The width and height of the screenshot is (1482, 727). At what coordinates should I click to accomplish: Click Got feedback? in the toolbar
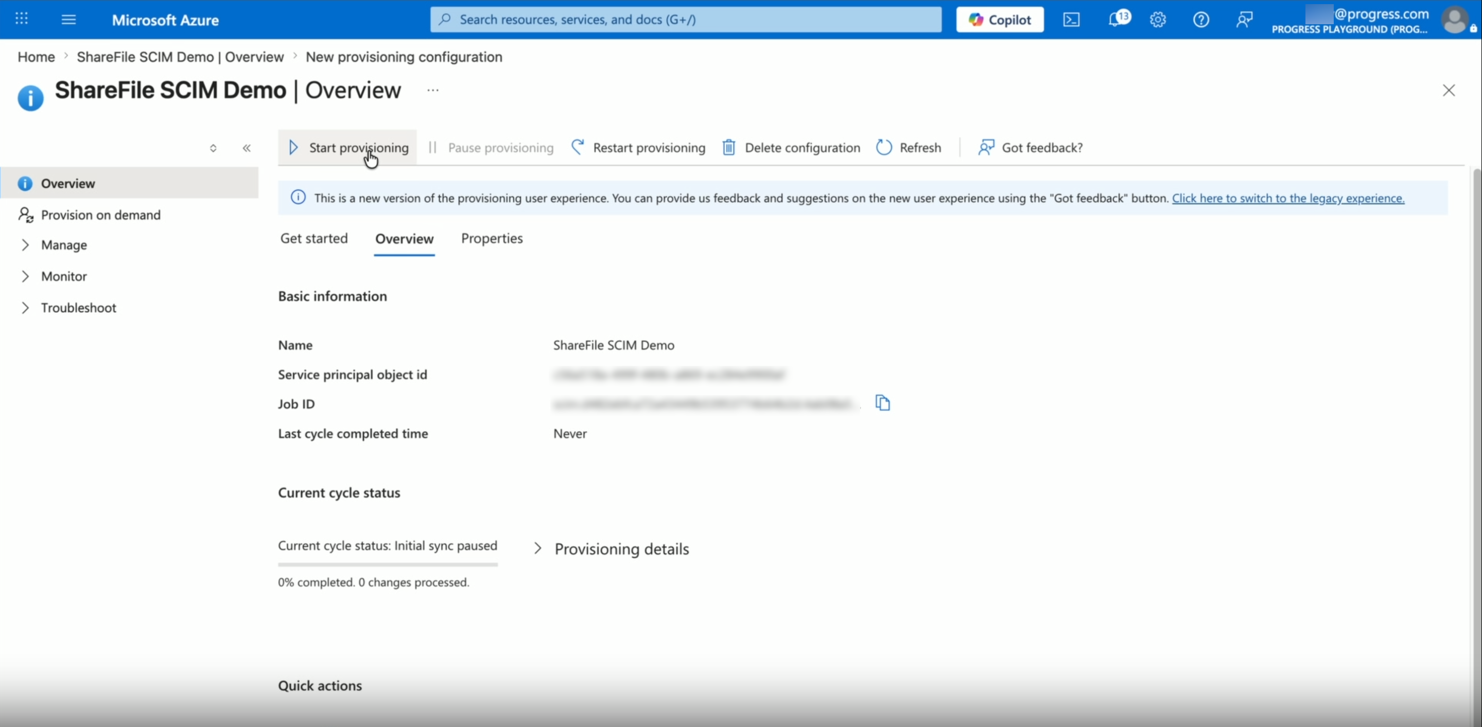[x=1031, y=148]
